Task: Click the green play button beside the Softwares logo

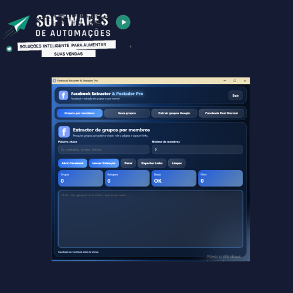Action: tap(123, 22)
